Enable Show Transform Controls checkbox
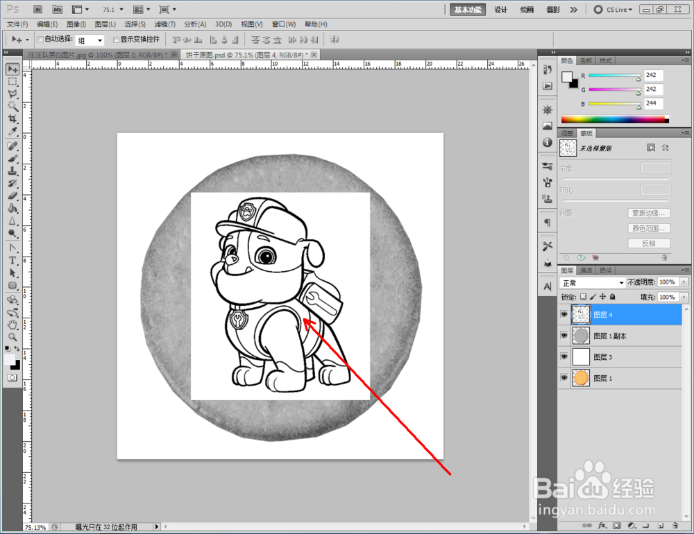The width and height of the screenshot is (694, 534). point(117,40)
